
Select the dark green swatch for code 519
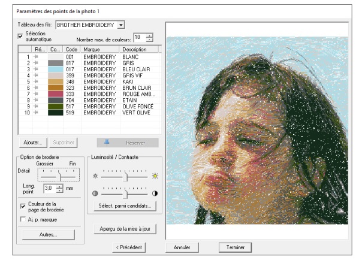pos(55,113)
